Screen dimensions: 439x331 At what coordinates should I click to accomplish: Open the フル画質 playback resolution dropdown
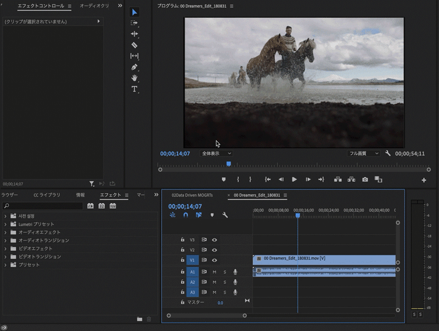click(364, 154)
